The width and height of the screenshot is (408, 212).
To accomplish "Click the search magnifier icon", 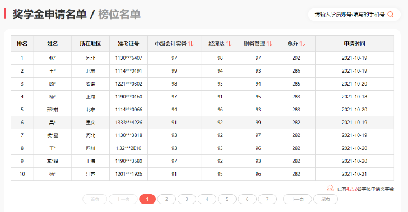I will (390, 15).
